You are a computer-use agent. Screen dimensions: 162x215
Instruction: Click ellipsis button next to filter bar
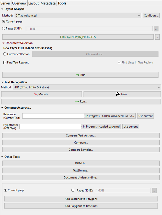tap(157, 37)
